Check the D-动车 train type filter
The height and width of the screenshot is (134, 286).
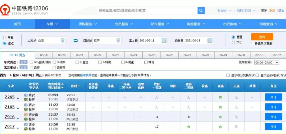tap(54, 62)
